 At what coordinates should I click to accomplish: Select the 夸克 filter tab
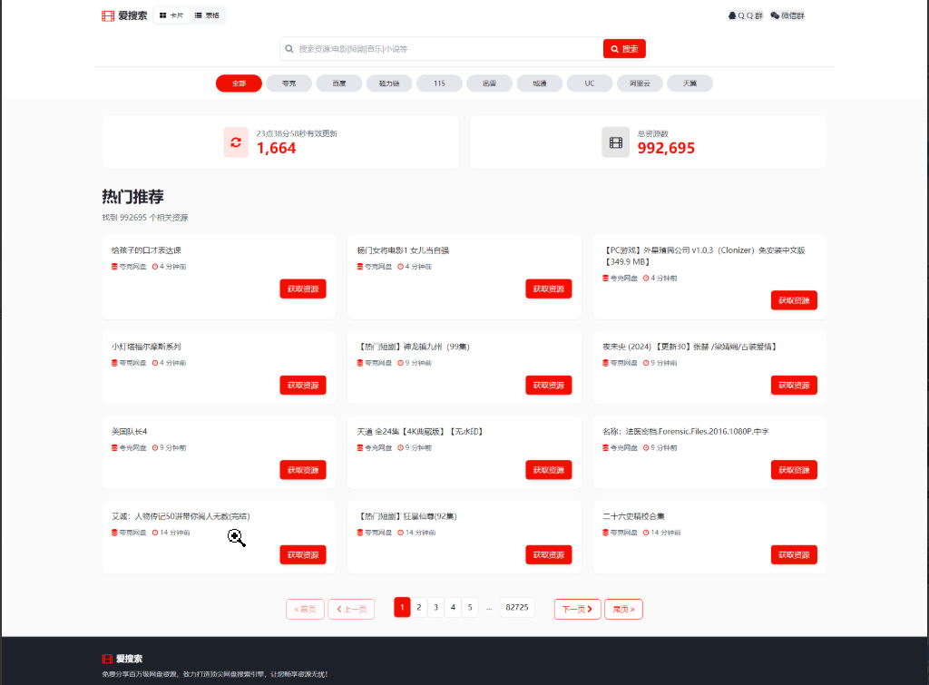[289, 83]
